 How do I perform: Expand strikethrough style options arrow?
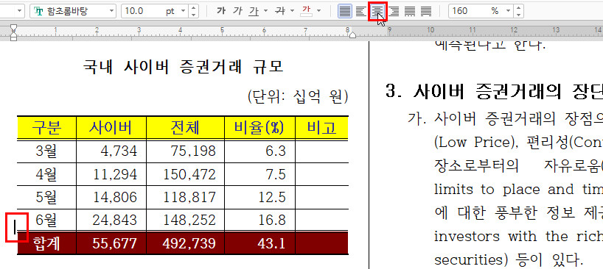(293, 11)
